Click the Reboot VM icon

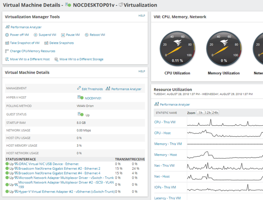[87, 35]
